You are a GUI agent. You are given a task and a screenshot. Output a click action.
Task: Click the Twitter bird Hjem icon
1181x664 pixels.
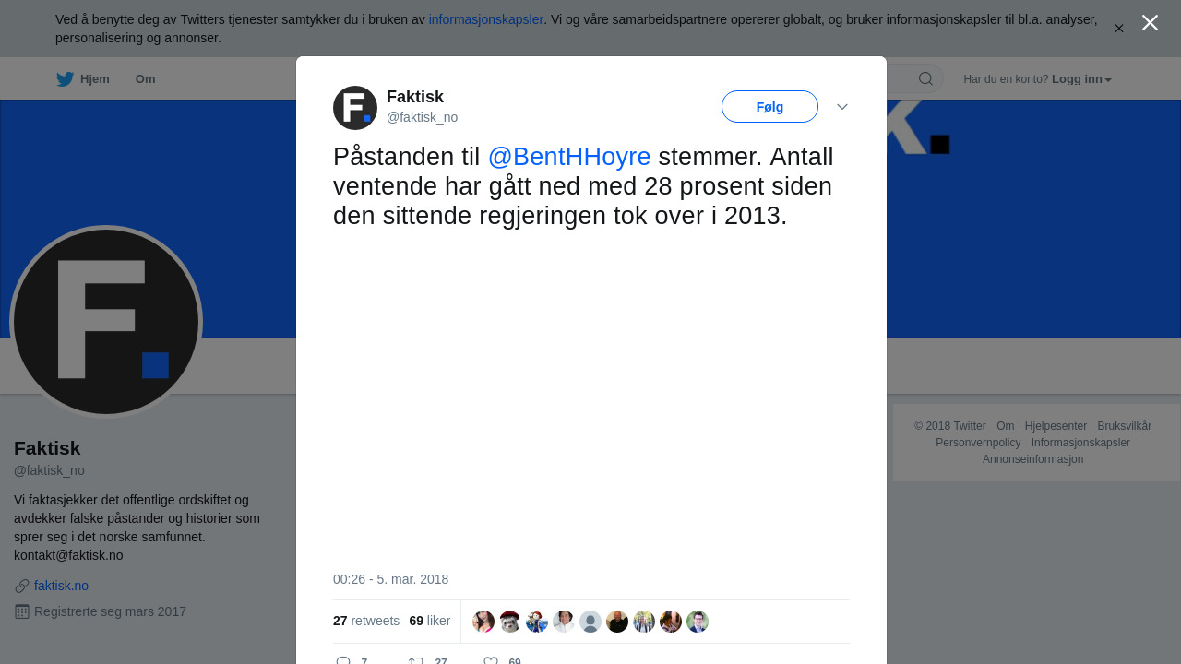tap(65, 79)
